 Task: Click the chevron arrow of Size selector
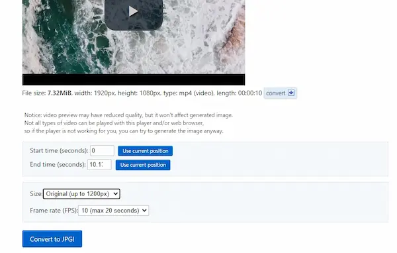115,194
